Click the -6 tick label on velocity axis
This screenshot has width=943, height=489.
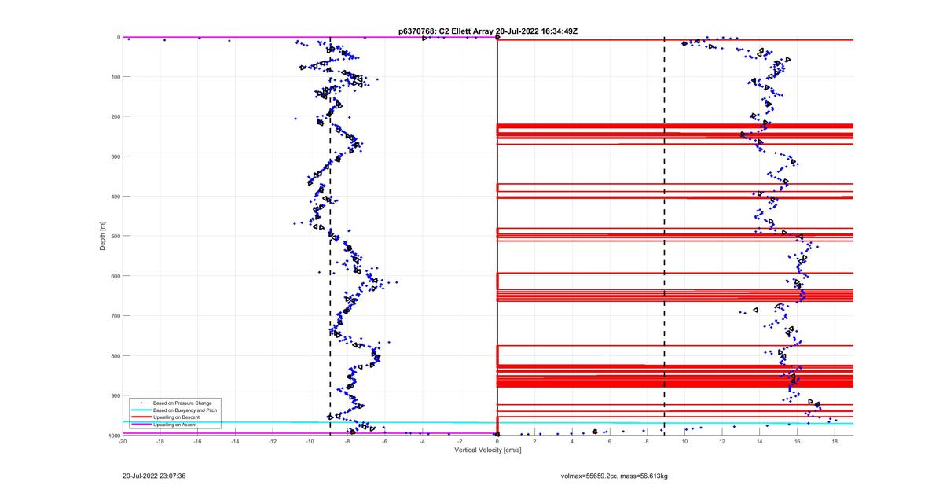point(385,442)
